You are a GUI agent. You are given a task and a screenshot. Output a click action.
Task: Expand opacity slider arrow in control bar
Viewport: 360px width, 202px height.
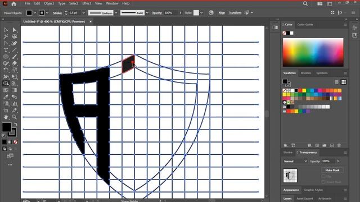[x=181, y=13]
